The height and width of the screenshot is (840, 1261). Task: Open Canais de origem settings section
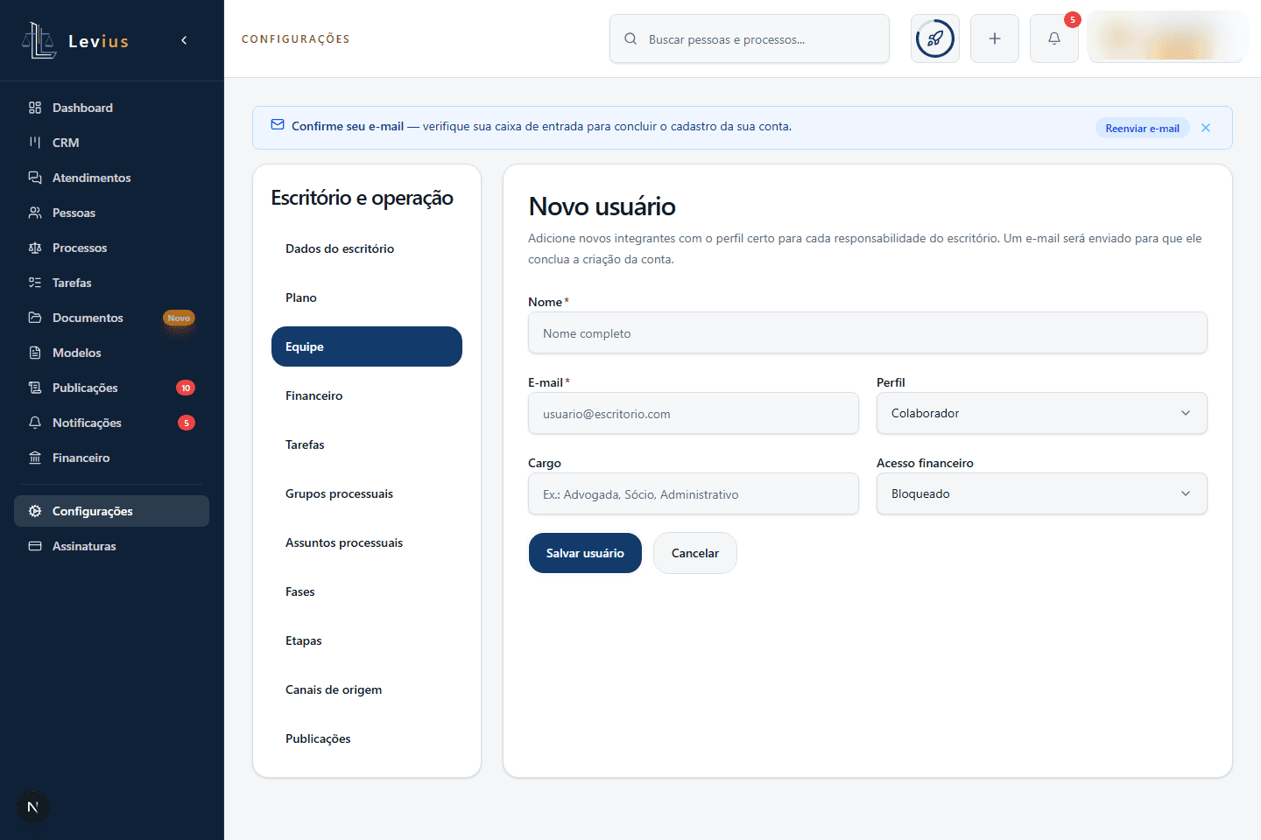coord(367,689)
